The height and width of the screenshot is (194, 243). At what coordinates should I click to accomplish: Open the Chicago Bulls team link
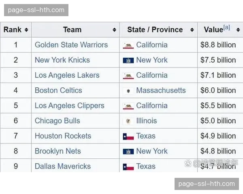(x=57, y=121)
